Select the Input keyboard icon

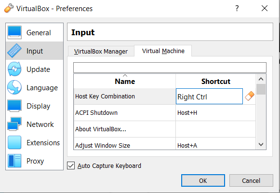tap(14, 51)
